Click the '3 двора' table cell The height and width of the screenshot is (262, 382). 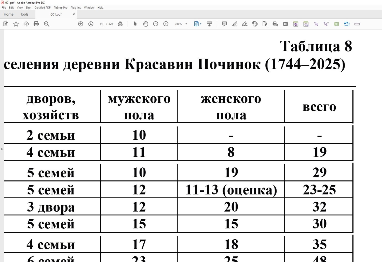click(51, 207)
